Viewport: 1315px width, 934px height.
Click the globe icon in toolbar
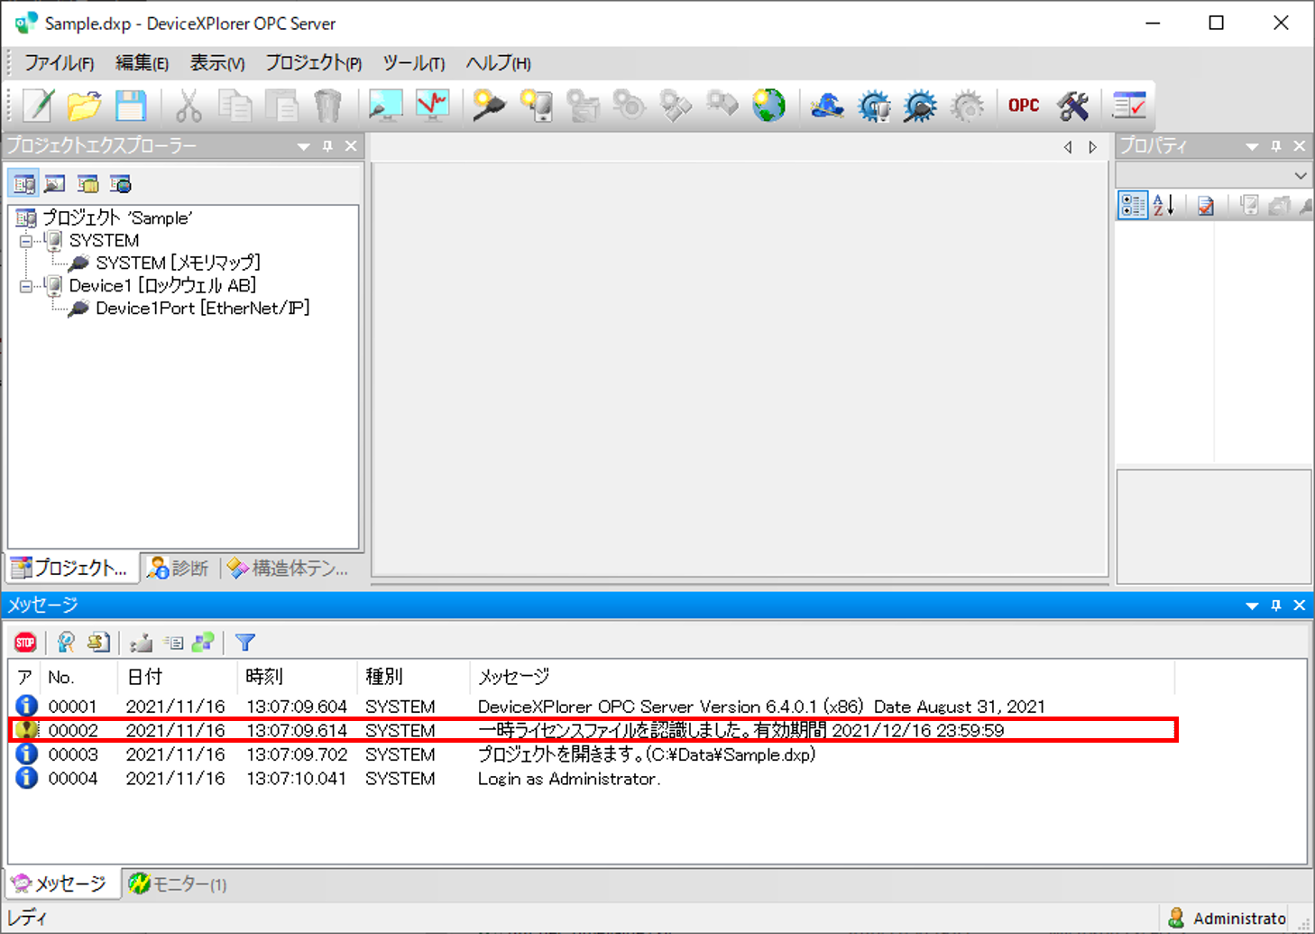[x=768, y=106]
